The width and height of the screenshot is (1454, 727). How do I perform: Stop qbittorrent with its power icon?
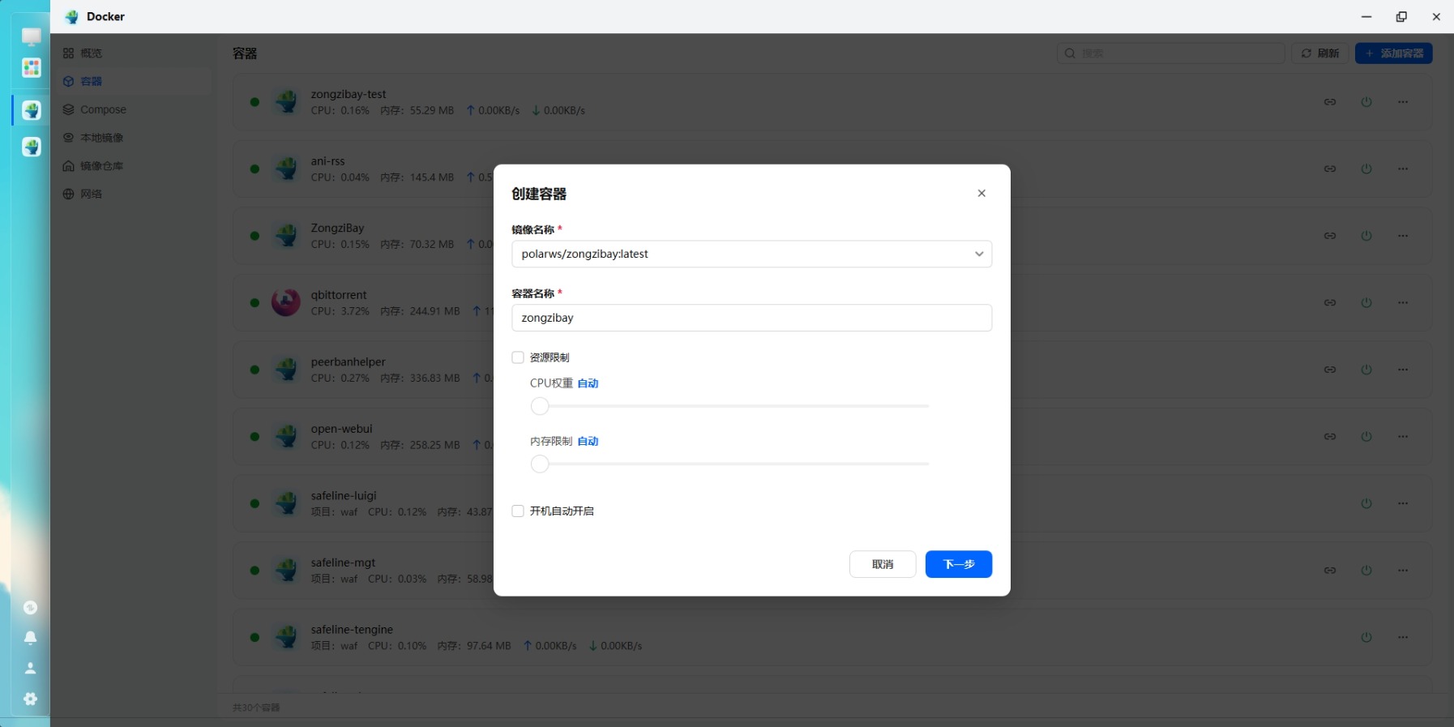1366,302
